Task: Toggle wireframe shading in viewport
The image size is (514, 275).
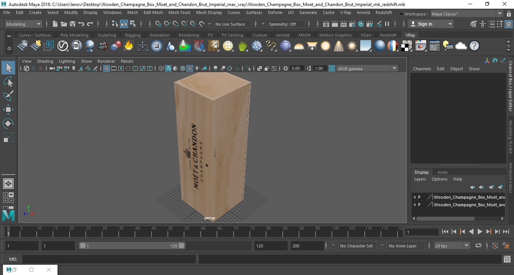Action: point(161,68)
